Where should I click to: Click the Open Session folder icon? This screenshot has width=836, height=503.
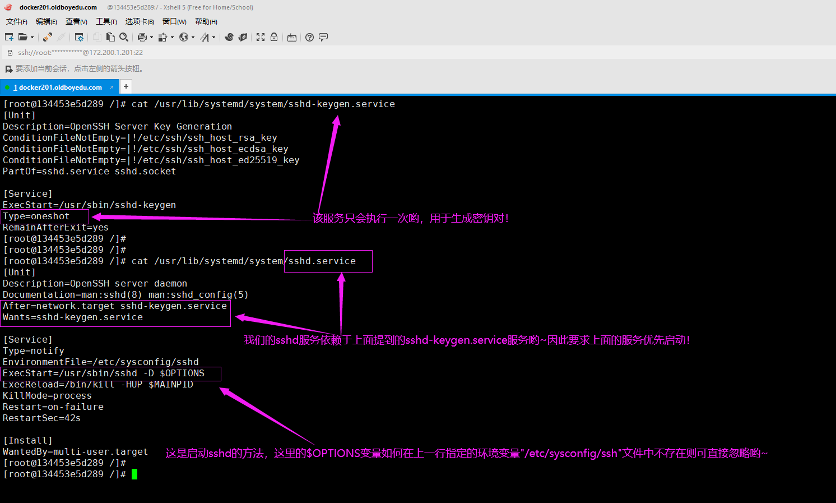coord(22,37)
